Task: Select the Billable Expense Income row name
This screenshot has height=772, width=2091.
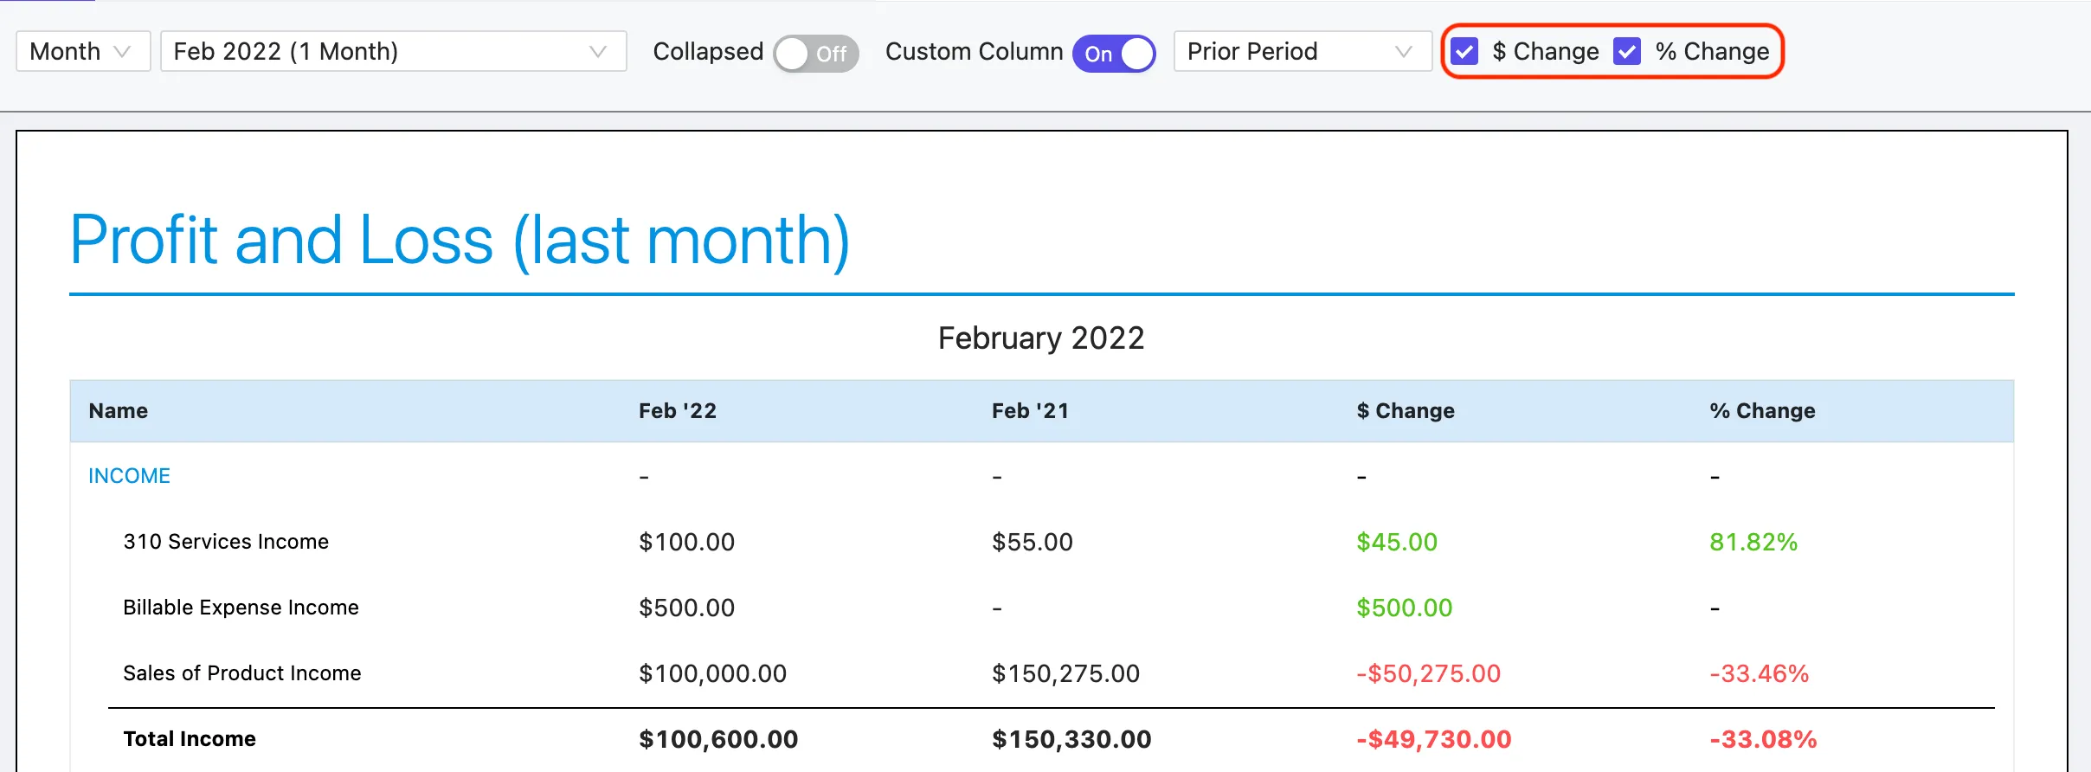Action: click(x=241, y=607)
